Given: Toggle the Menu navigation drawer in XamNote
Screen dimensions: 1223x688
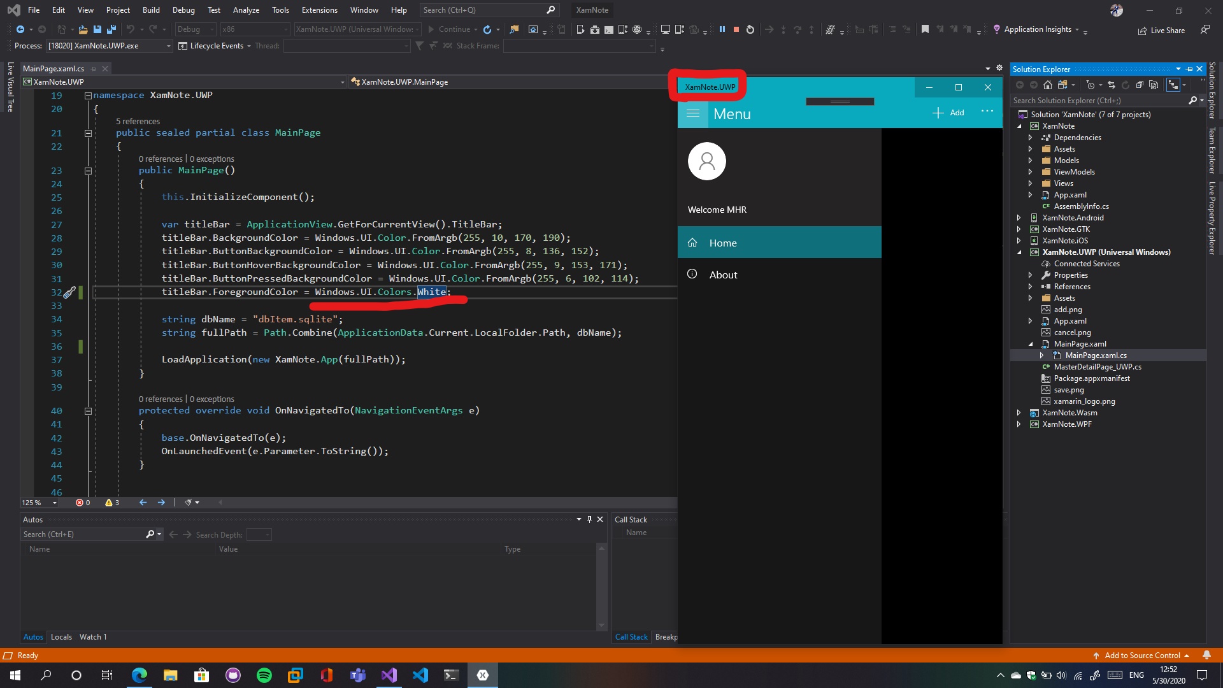Looking at the screenshot, I should (694, 113).
